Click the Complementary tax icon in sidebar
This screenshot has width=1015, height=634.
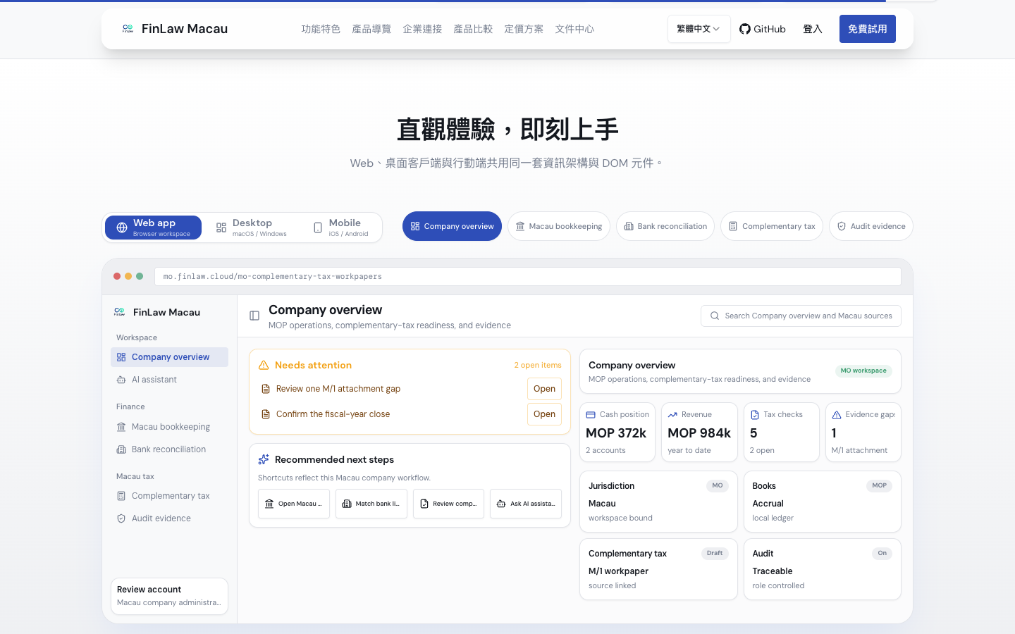pyautogui.click(x=121, y=496)
